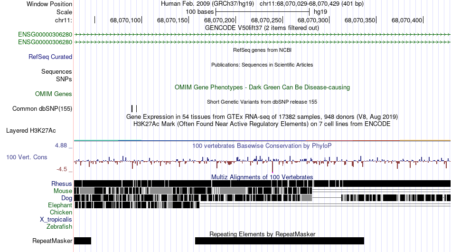Screen dimensions: 451x252
Task: Click the 4.88 PhyloP upper value
Action: [61, 145]
